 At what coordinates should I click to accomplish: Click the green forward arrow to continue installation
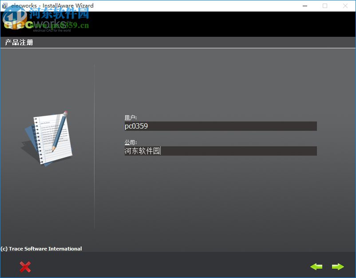[338, 266]
